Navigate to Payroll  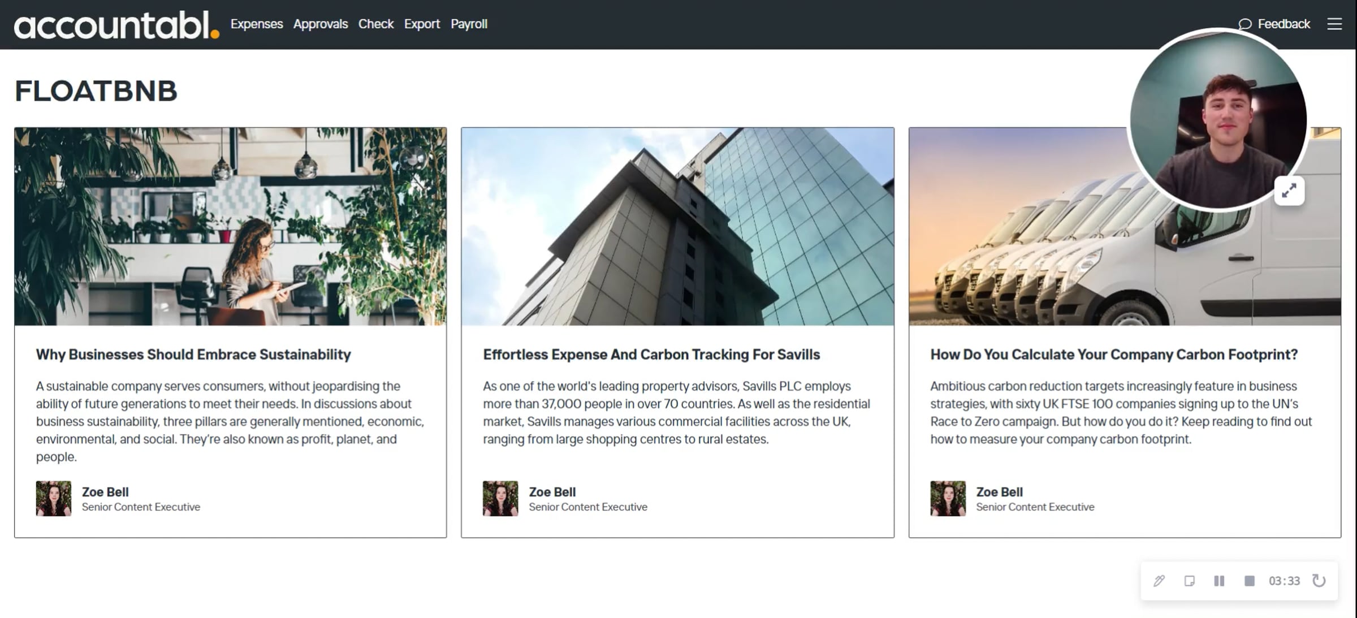click(469, 24)
